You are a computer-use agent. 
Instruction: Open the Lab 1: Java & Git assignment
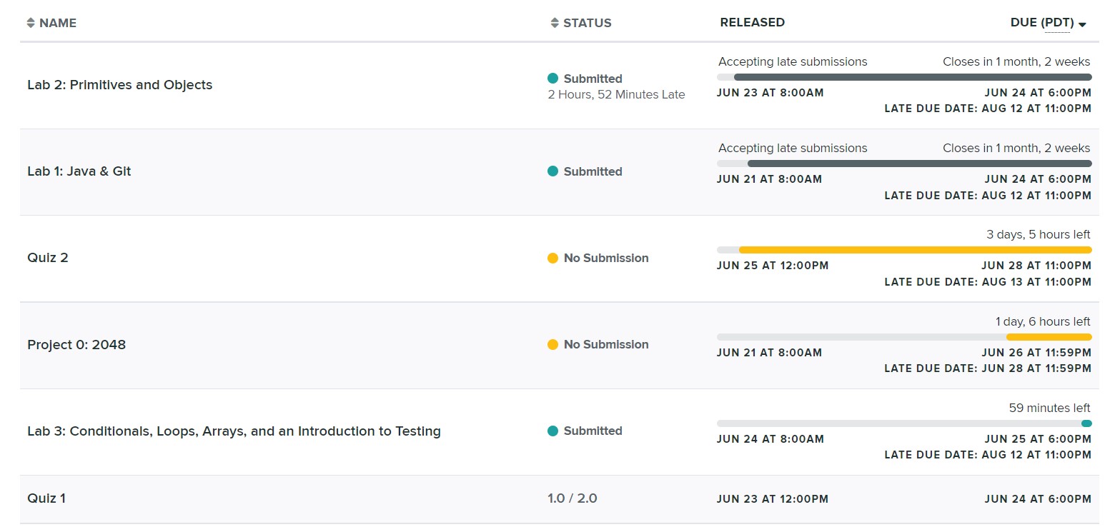point(79,171)
